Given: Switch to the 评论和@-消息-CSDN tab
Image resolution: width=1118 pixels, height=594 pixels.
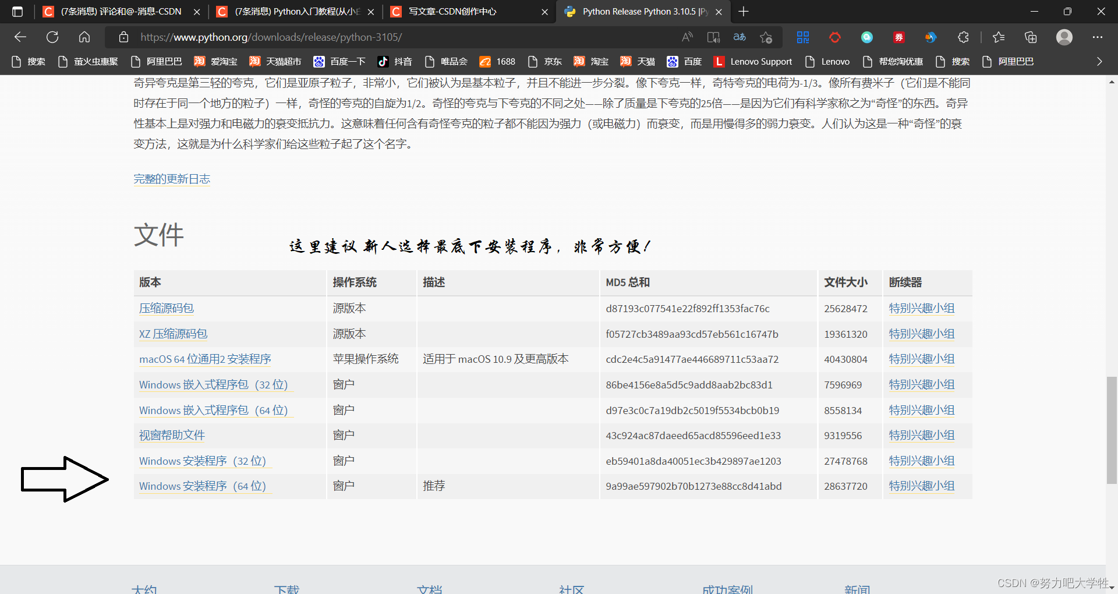Looking at the screenshot, I should point(122,12).
